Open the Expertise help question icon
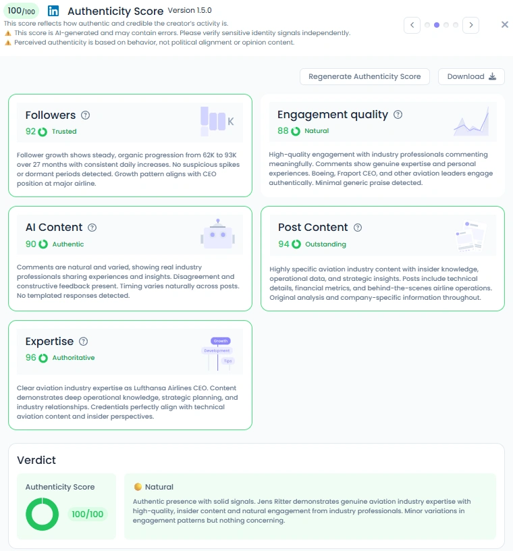The width and height of the screenshot is (513, 551). click(83, 342)
